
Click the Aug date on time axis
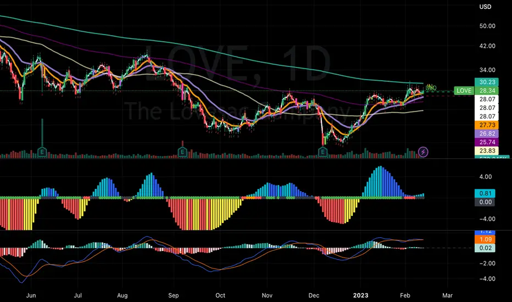click(122, 295)
